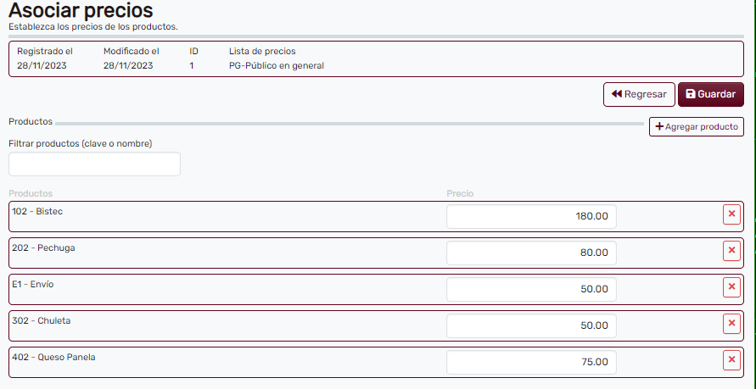This screenshot has height=389, width=756.
Task: Click the E1 - Envío product name
Action: click(x=33, y=284)
